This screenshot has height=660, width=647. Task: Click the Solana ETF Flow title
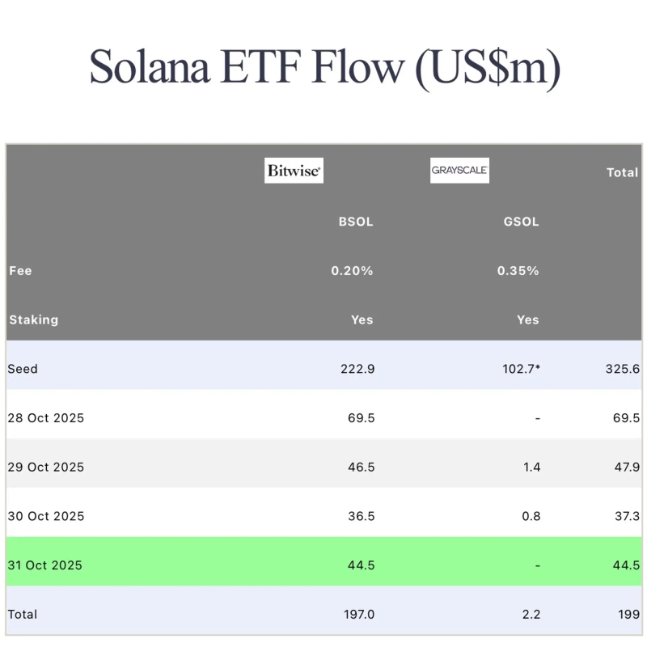point(324,66)
